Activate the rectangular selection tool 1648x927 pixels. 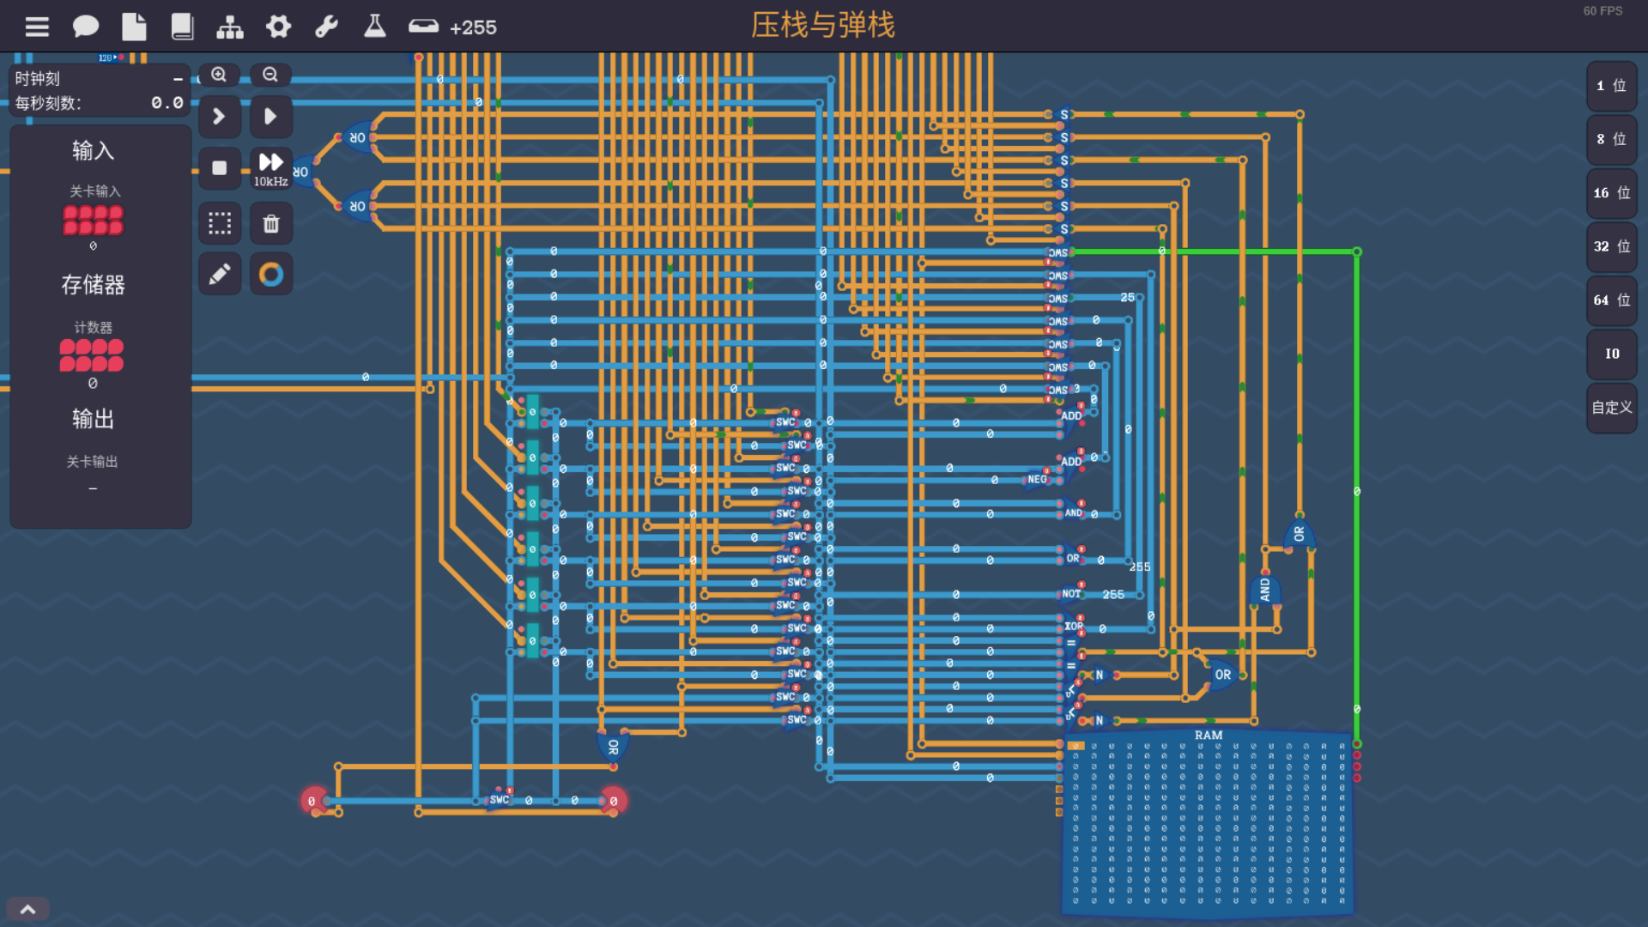coord(220,224)
